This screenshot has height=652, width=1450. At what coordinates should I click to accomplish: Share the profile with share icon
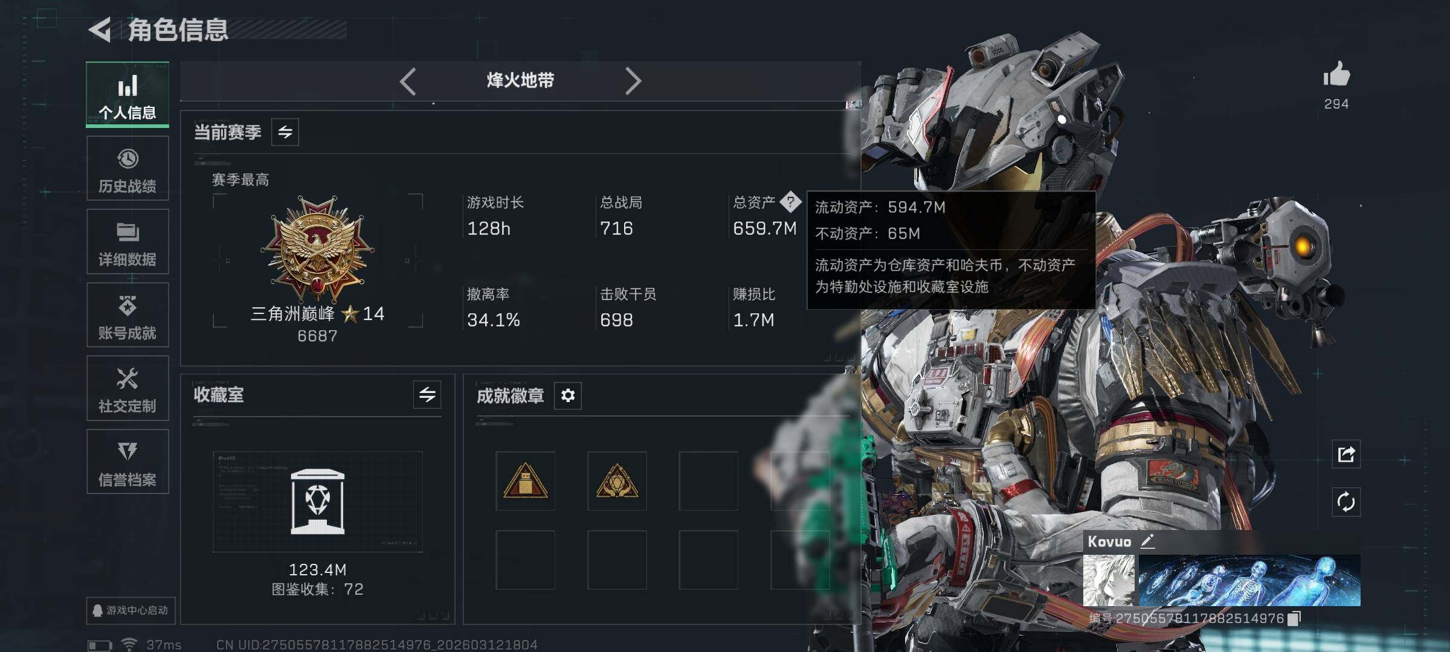point(1347,454)
